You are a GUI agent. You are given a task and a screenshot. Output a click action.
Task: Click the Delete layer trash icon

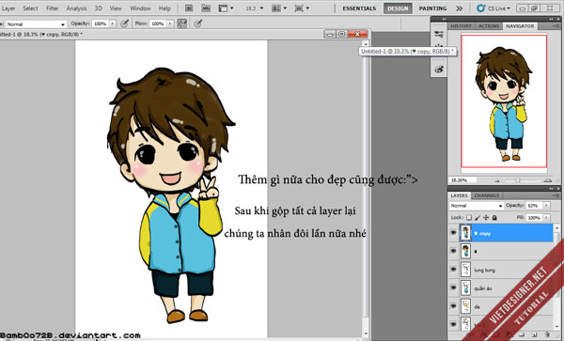[547, 334]
